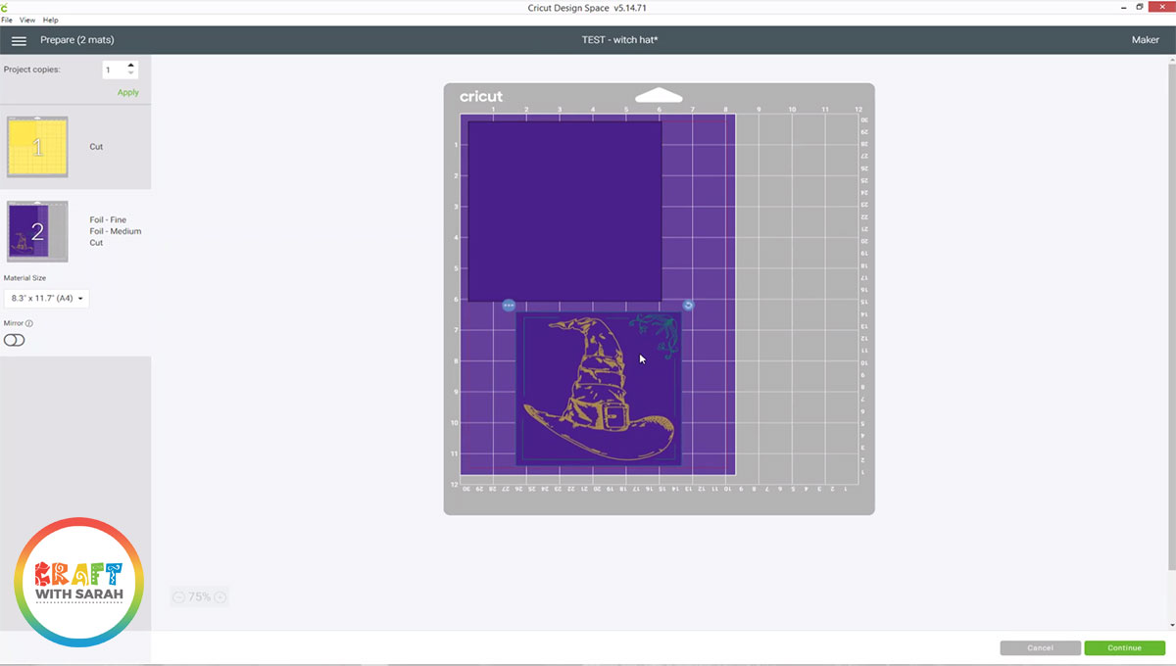Click the Craft With Sarah logo
Image resolution: width=1176 pixels, height=666 pixels.
coord(78,582)
